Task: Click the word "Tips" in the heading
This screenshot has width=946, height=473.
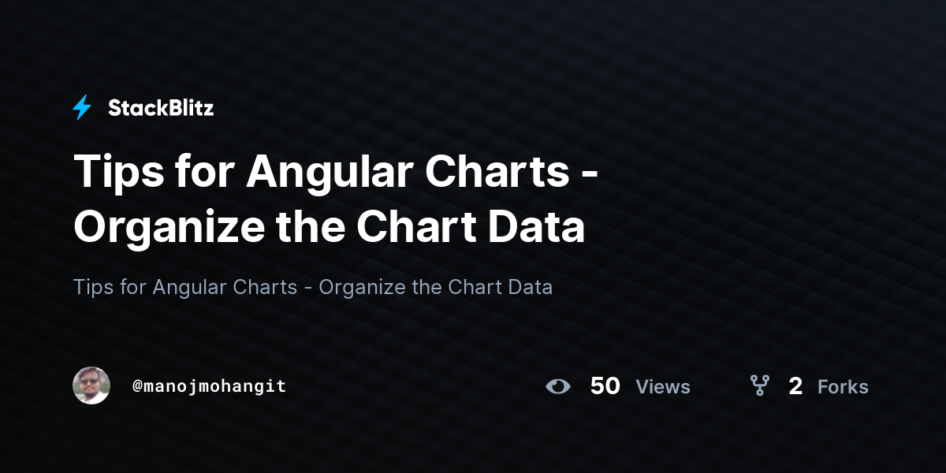Action: (x=115, y=173)
